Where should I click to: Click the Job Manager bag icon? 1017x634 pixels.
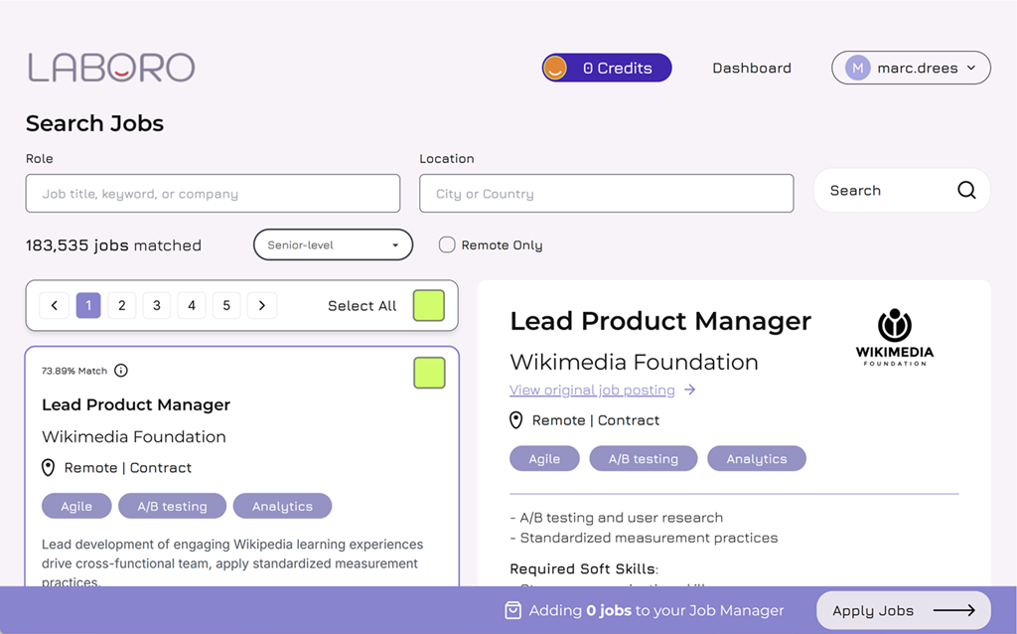[512, 610]
